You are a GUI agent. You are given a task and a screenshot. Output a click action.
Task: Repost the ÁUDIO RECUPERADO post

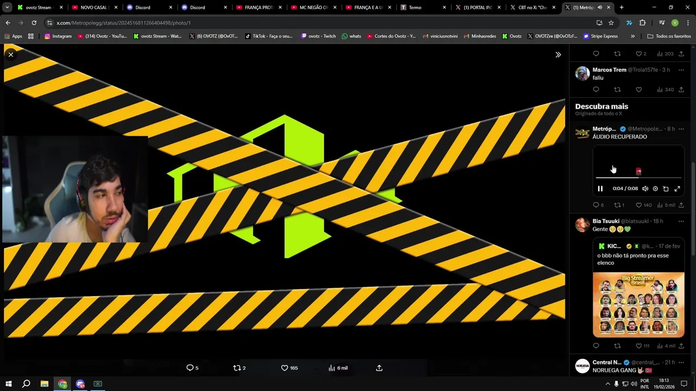(619, 205)
